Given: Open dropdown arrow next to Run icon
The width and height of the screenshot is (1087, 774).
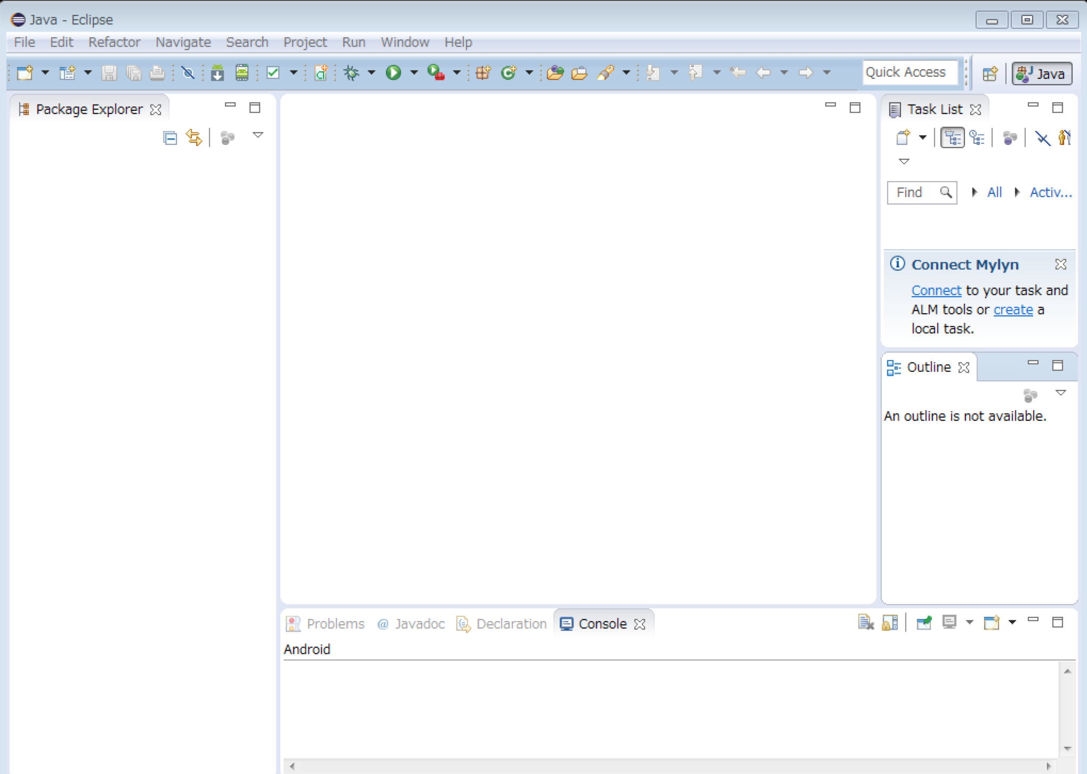Looking at the screenshot, I should (414, 72).
